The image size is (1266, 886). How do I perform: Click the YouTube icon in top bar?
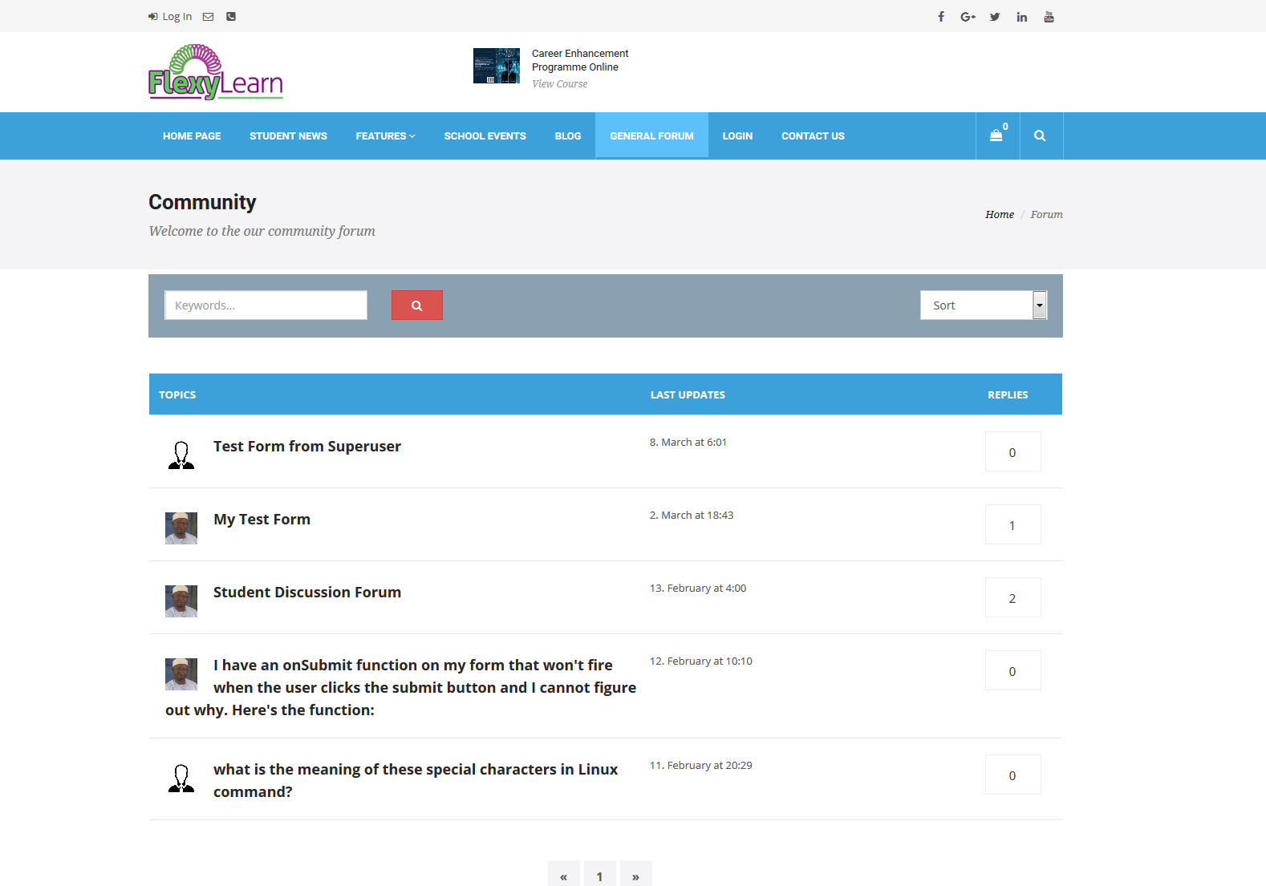pyautogui.click(x=1049, y=17)
